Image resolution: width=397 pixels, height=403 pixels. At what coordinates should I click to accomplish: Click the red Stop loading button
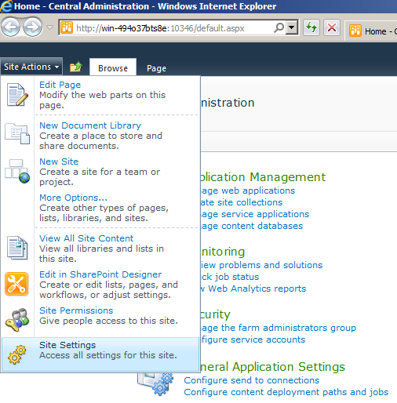pyautogui.click(x=332, y=27)
